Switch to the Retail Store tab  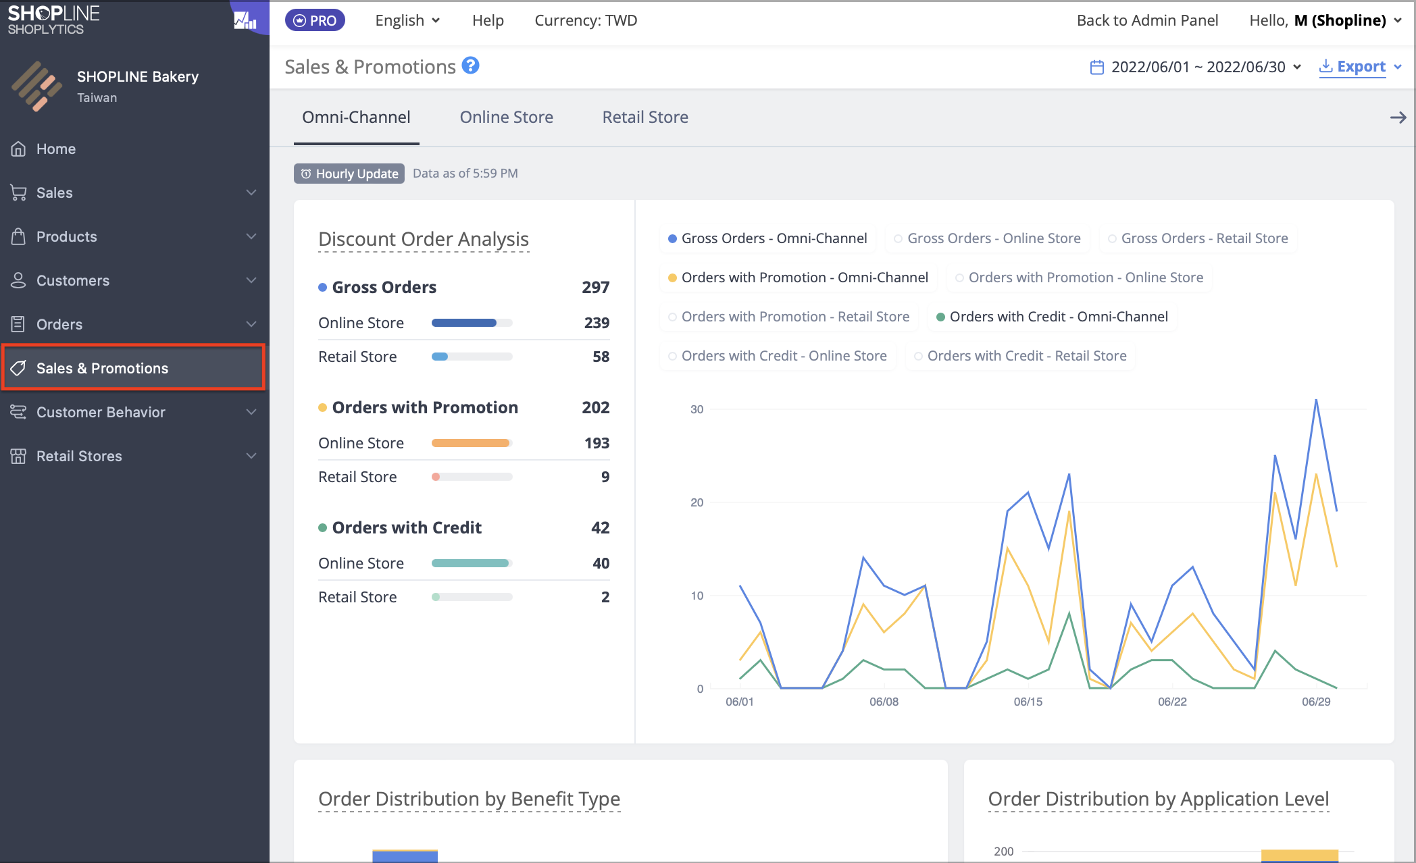[645, 117]
